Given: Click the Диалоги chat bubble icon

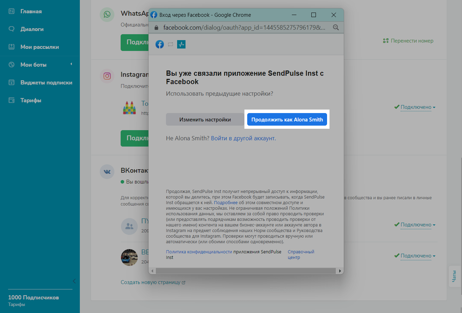Looking at the screenshot, I should click(x=12, y=29).
